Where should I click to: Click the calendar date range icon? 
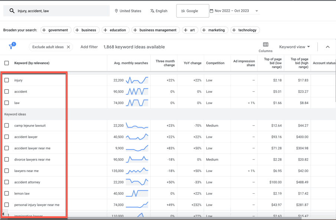(212, 11)
